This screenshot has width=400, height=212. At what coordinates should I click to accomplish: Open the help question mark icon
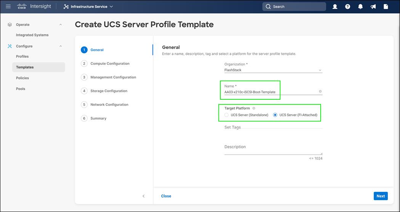pos(347,7)
